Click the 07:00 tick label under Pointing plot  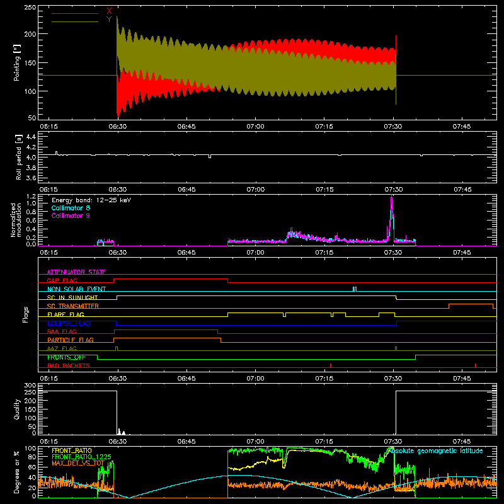click(x=255, y=127)
